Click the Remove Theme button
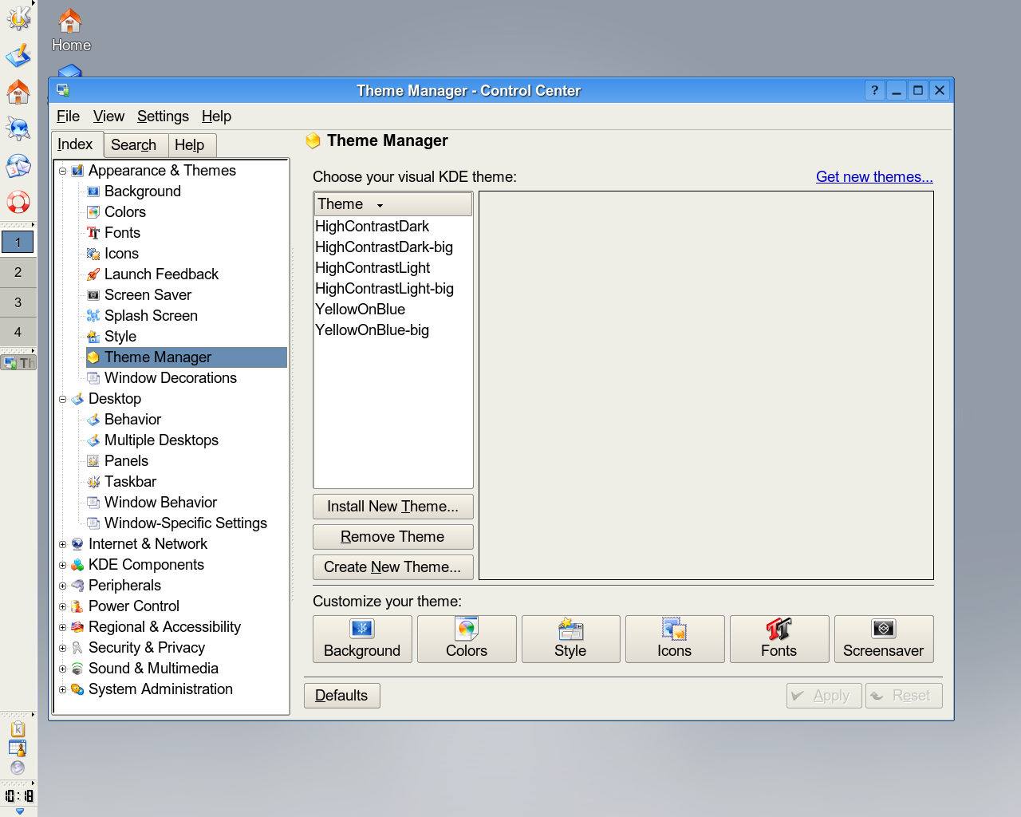The width and height of the screenshot is (1021, 817). pyautogui.click(x=393, y=537)
